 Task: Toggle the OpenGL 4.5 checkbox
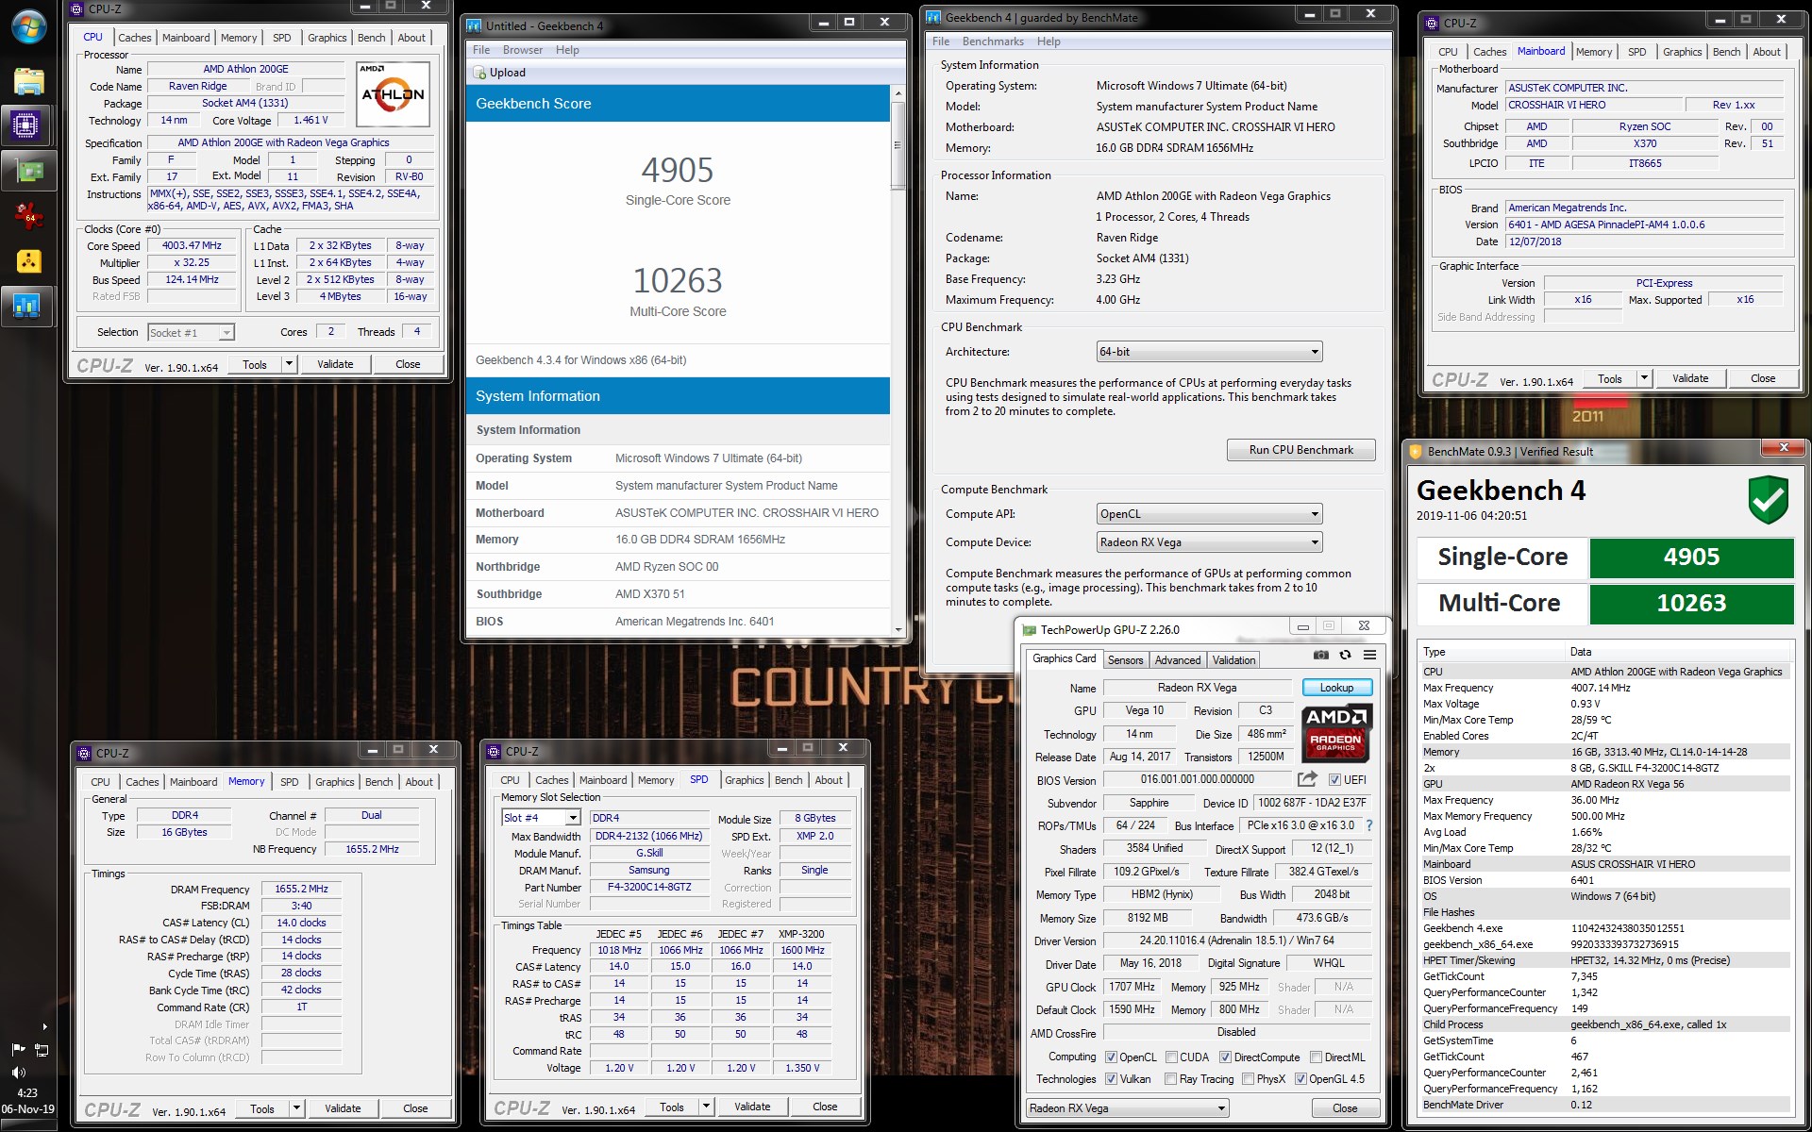[1300, 1079]
